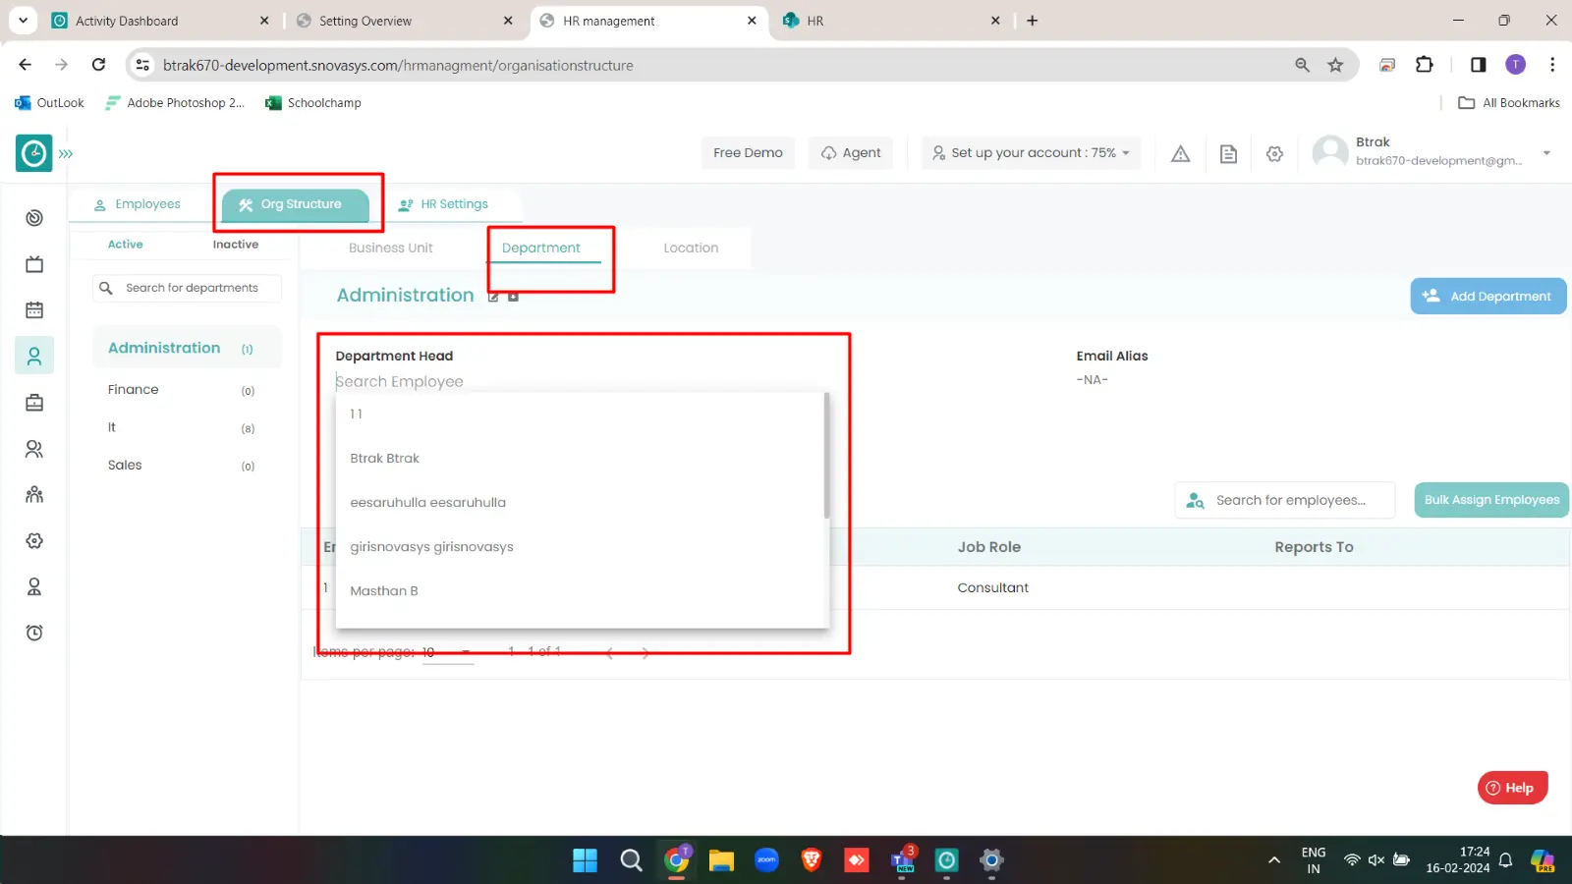Viewport: 1572px width, 884px height.
Task: Click the Add Department button
Action: pos(1488,297)
